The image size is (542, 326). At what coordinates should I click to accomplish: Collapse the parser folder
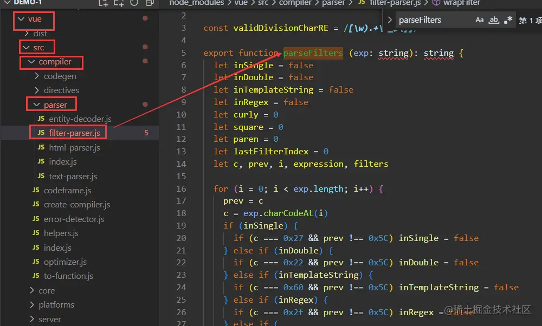click(37, 105)
